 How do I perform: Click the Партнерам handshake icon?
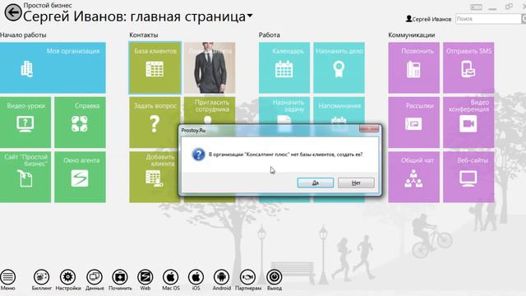pyautogui.click(x=247, y=277)
